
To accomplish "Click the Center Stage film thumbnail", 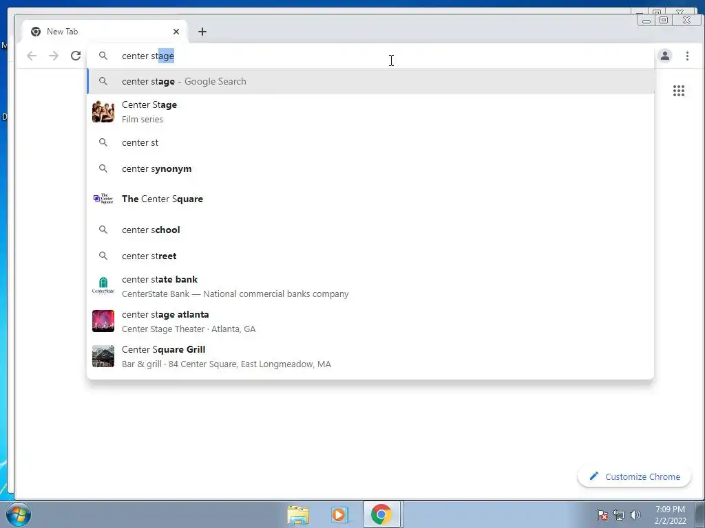I will (103, 112).
